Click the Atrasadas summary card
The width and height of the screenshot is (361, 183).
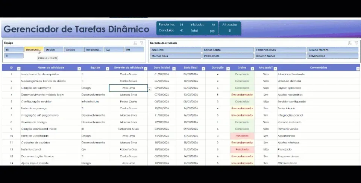(x=230, y=28)
